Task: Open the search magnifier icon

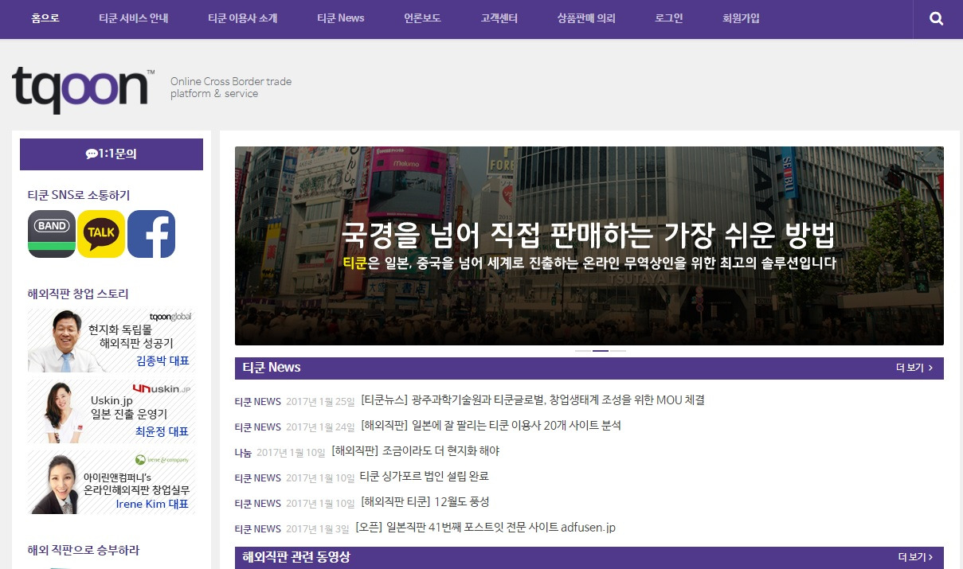Action: click(937, 18)
